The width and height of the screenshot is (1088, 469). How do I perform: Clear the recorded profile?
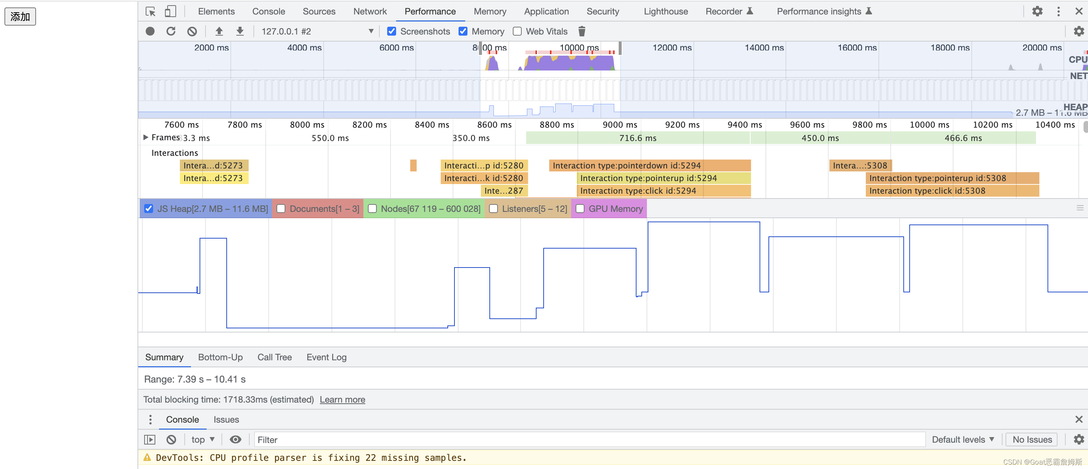pyautogui.click(x=192, y=31)
